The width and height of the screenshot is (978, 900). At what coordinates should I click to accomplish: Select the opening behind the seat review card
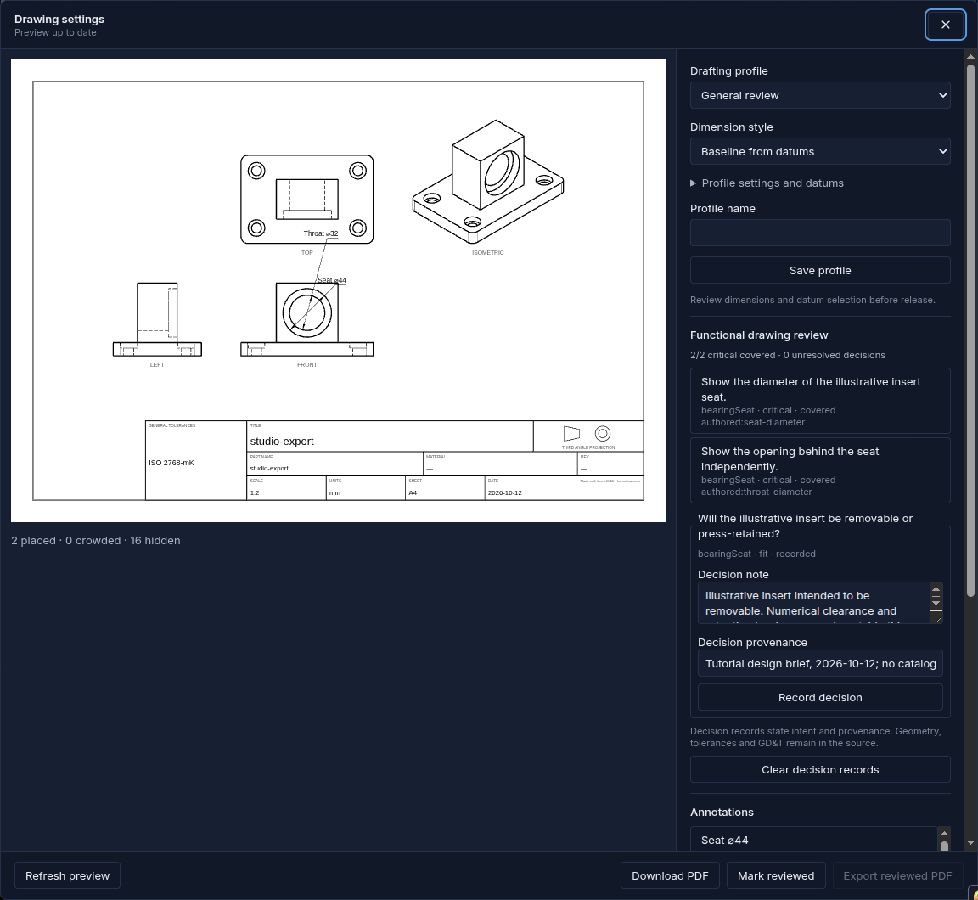(x=819, y=470)
